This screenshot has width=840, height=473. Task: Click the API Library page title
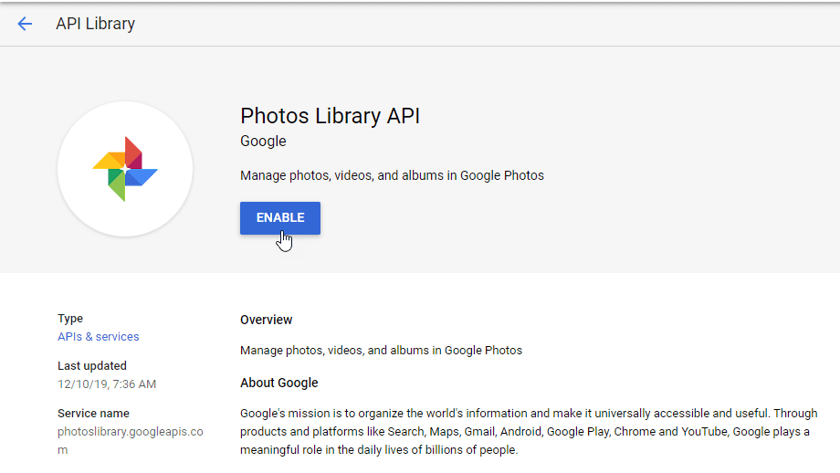(x=95, y=24)
